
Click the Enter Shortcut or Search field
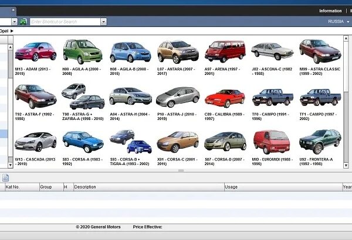point(65,22)
